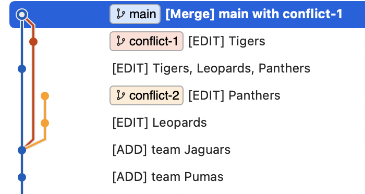
Task: Click the branch icon inside the conflict-1 badge
Action: click(x=120, y=41)
